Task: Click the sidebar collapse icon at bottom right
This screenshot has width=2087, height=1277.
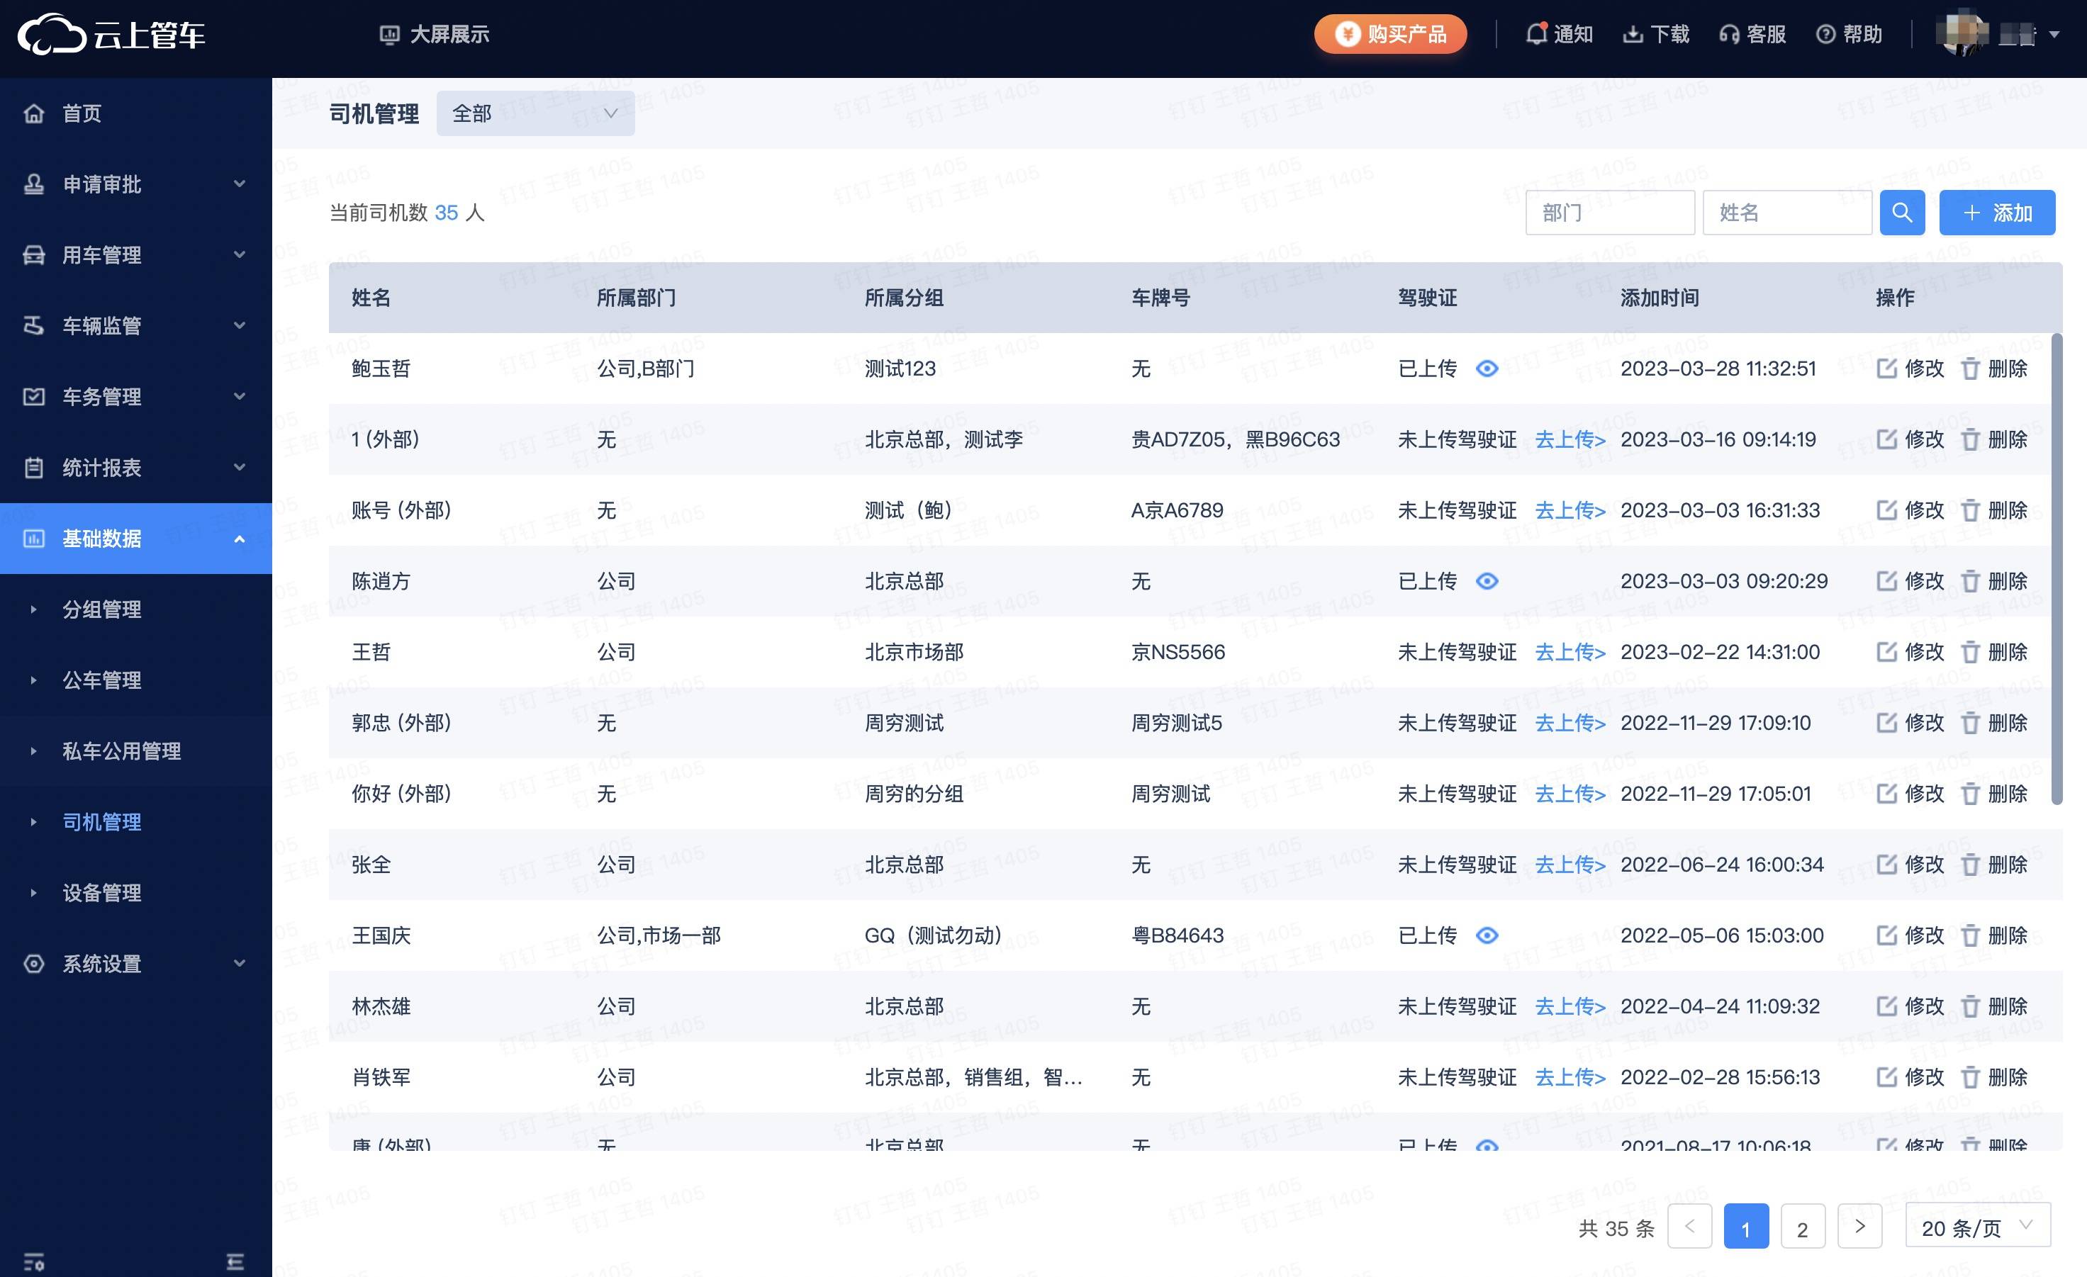Action: pos(235,1263)
